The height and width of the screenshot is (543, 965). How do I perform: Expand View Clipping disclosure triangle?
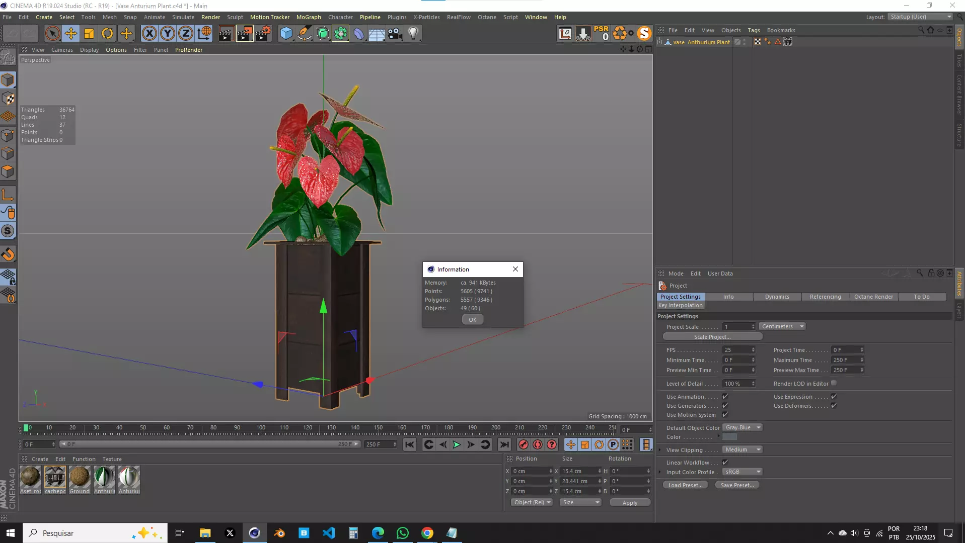(660, 450)
